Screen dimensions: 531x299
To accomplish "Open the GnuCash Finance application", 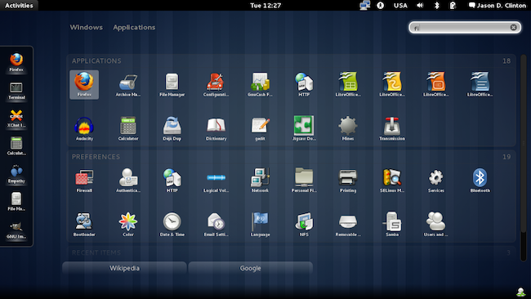I will [x=260, y=85].
